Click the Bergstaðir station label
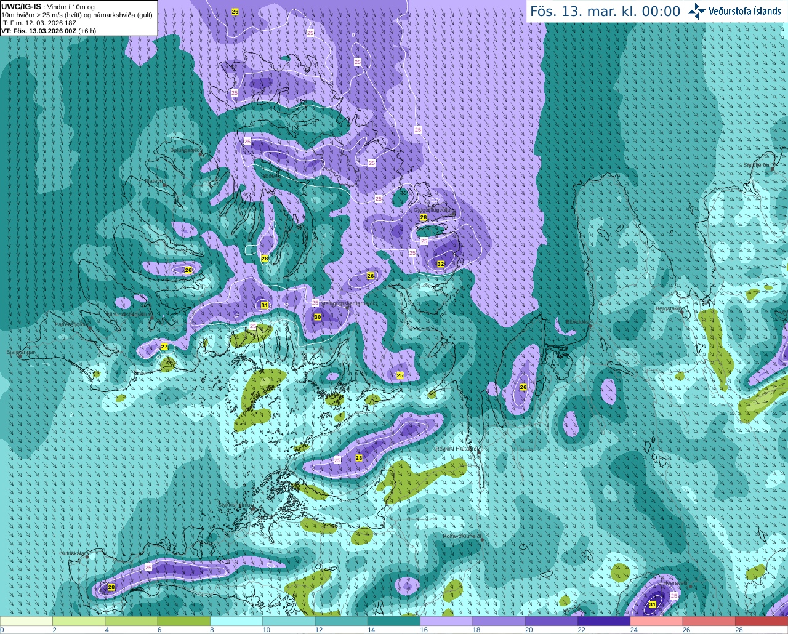 (x=669, y=308)
